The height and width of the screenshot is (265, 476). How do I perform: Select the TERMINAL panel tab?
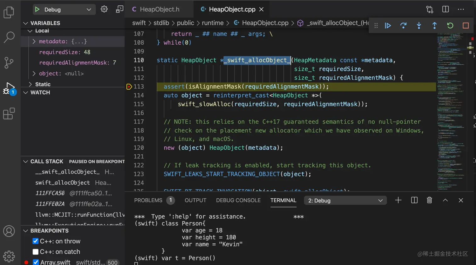(x=283, y=200)
